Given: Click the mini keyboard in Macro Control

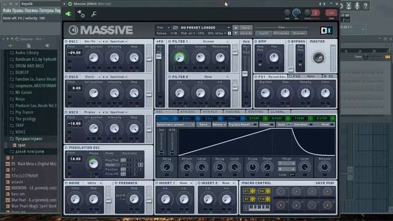Looking at the screenshot, I should coord(259,207).
